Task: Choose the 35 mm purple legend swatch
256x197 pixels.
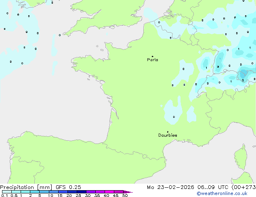Action: click(x=100, y=192)
